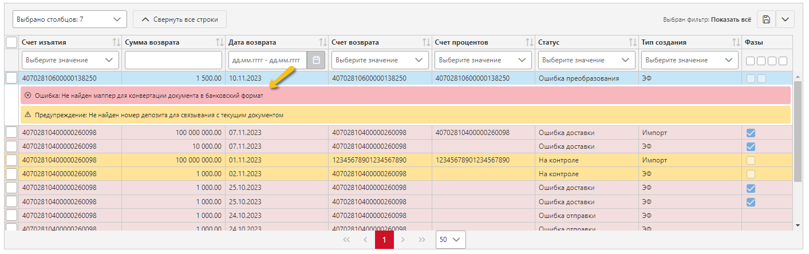Click Свернуть все строки button
The height and width of the screenshot is (254, 809).
(179, 19)
